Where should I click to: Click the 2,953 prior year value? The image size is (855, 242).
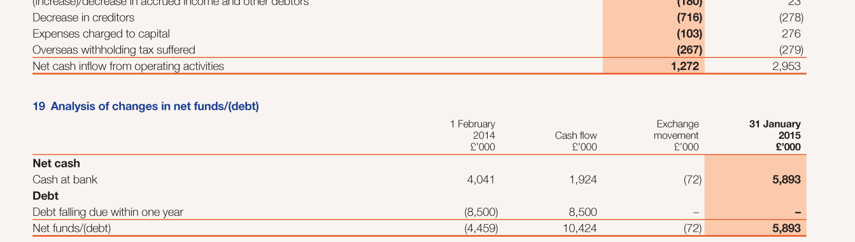tap(786, 66)
